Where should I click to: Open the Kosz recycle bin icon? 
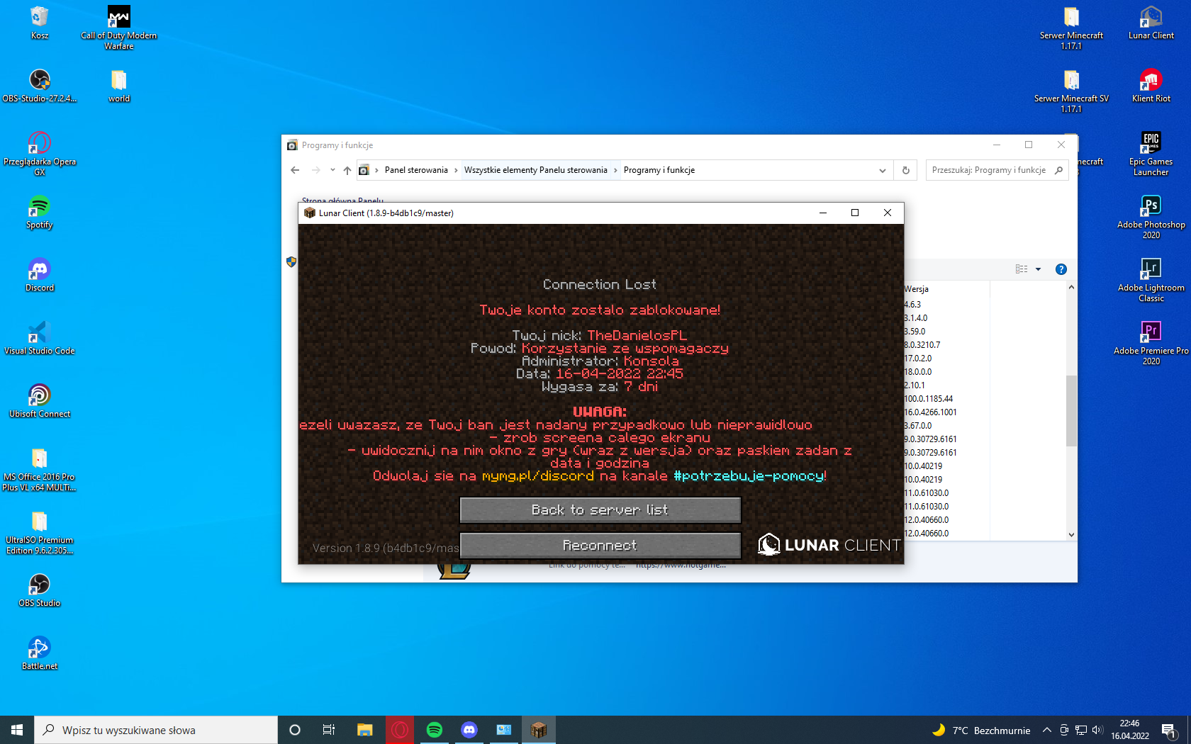[x=40, y=22]
